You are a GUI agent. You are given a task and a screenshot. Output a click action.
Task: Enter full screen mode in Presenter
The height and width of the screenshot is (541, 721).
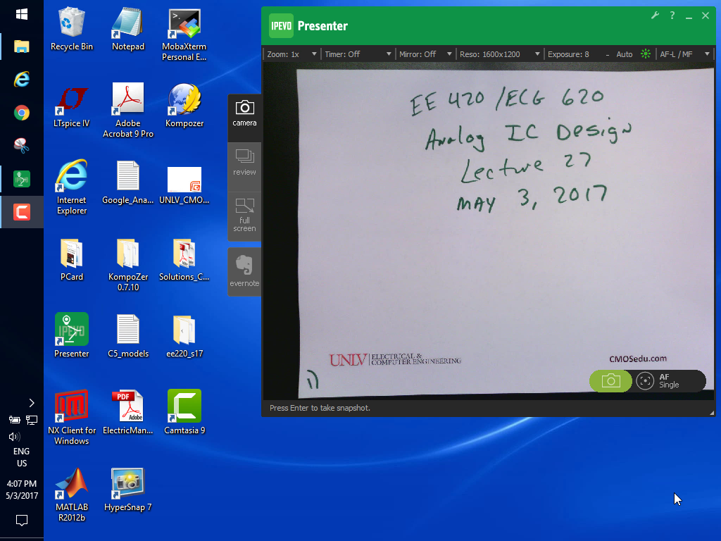(244, 216)
